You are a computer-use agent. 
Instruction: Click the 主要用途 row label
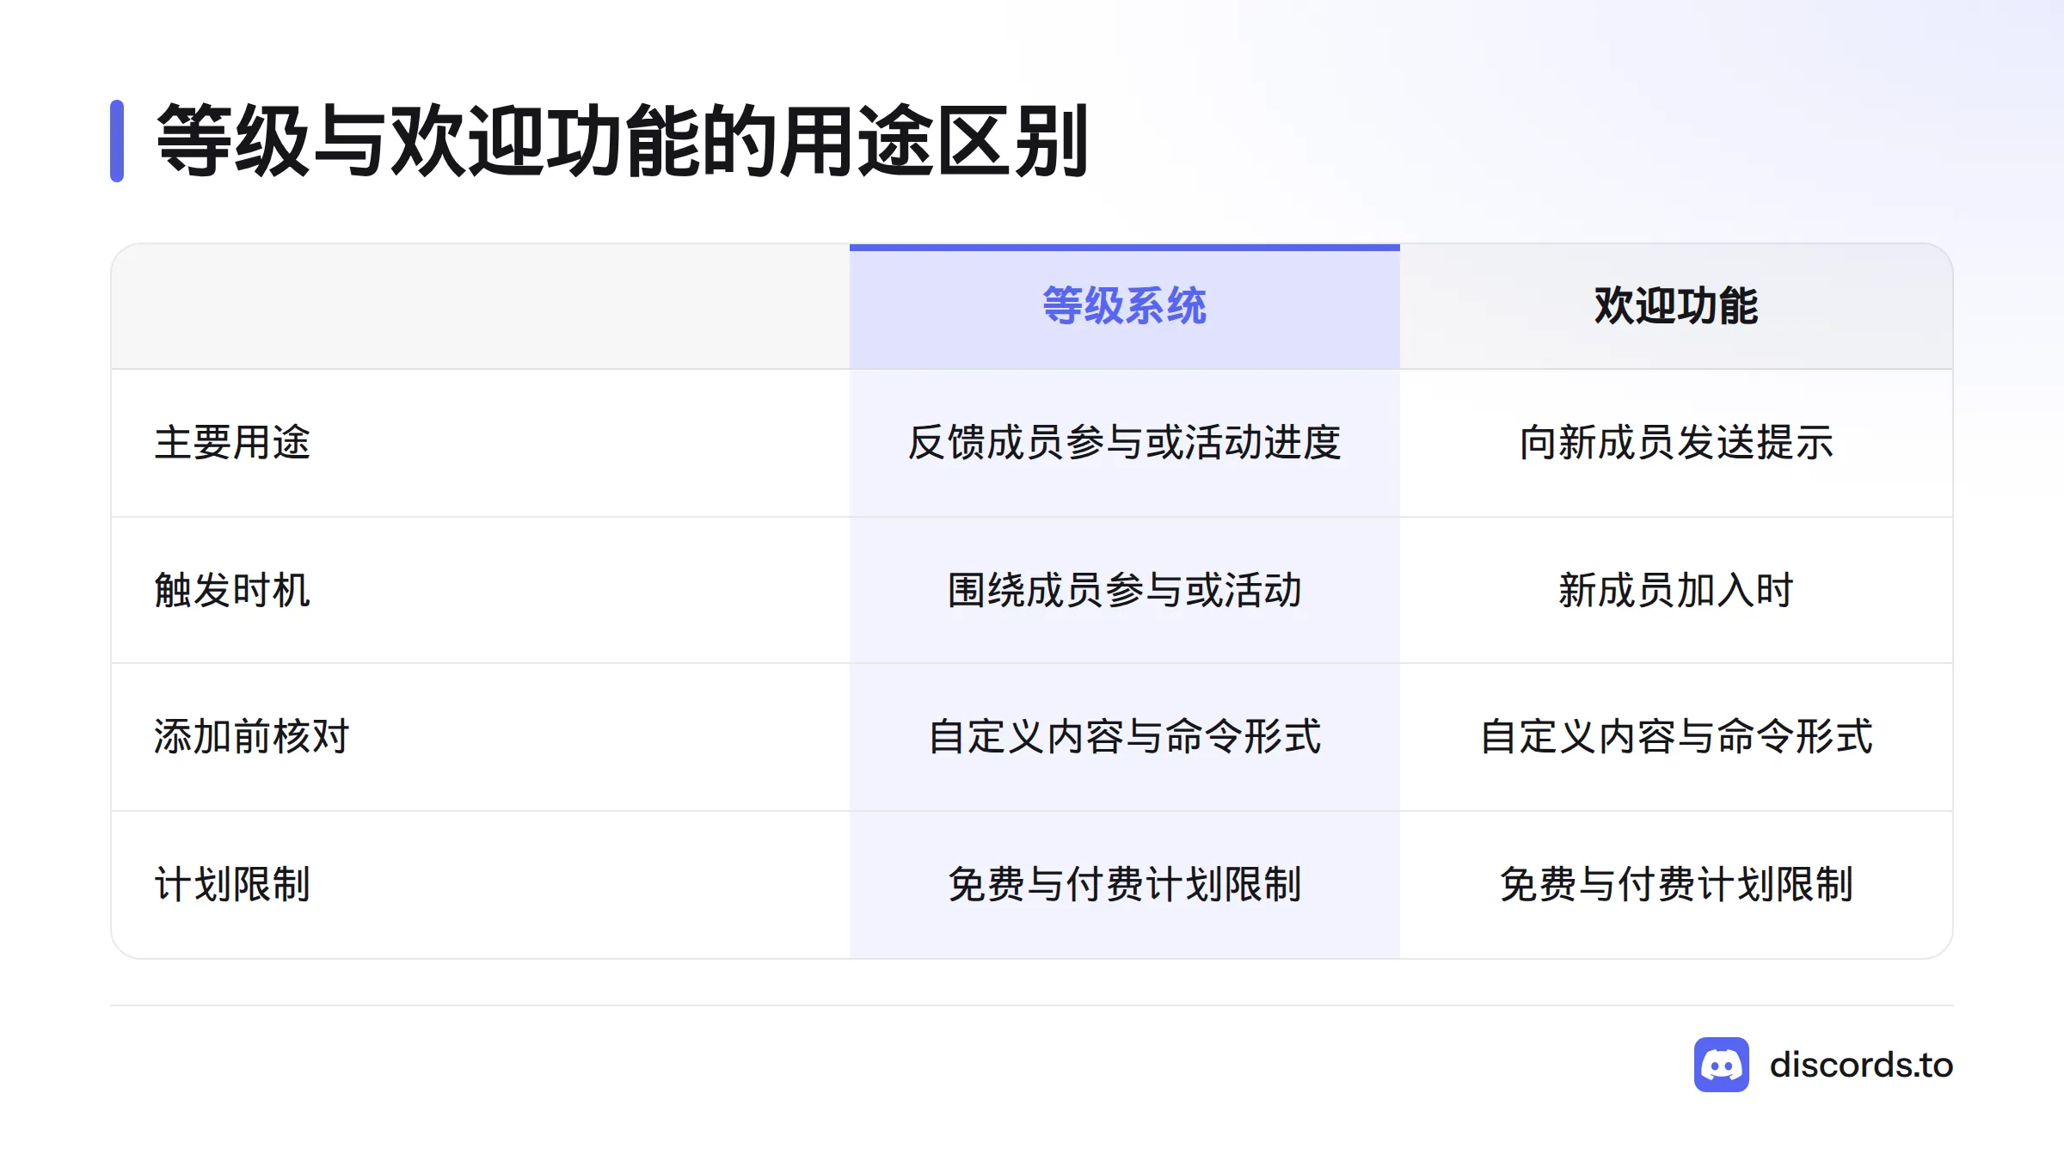[232, 443]
